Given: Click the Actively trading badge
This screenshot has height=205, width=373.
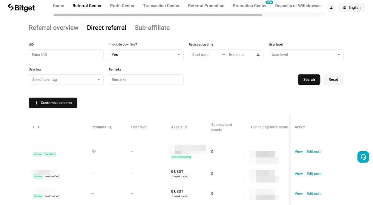Looking at the screenshot, I should click(x=182, y=157).
